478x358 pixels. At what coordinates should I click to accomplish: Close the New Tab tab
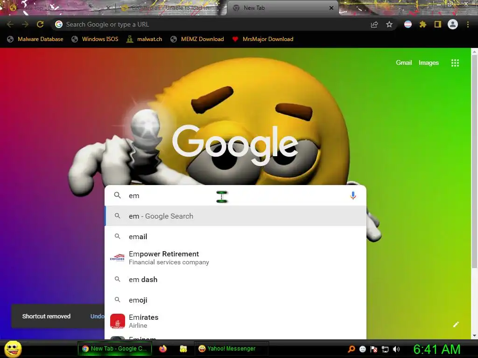(x=331, y=8)
